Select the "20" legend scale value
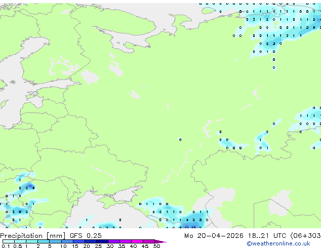Viewport: 321px width, 248px height. [x=87, y=246]
